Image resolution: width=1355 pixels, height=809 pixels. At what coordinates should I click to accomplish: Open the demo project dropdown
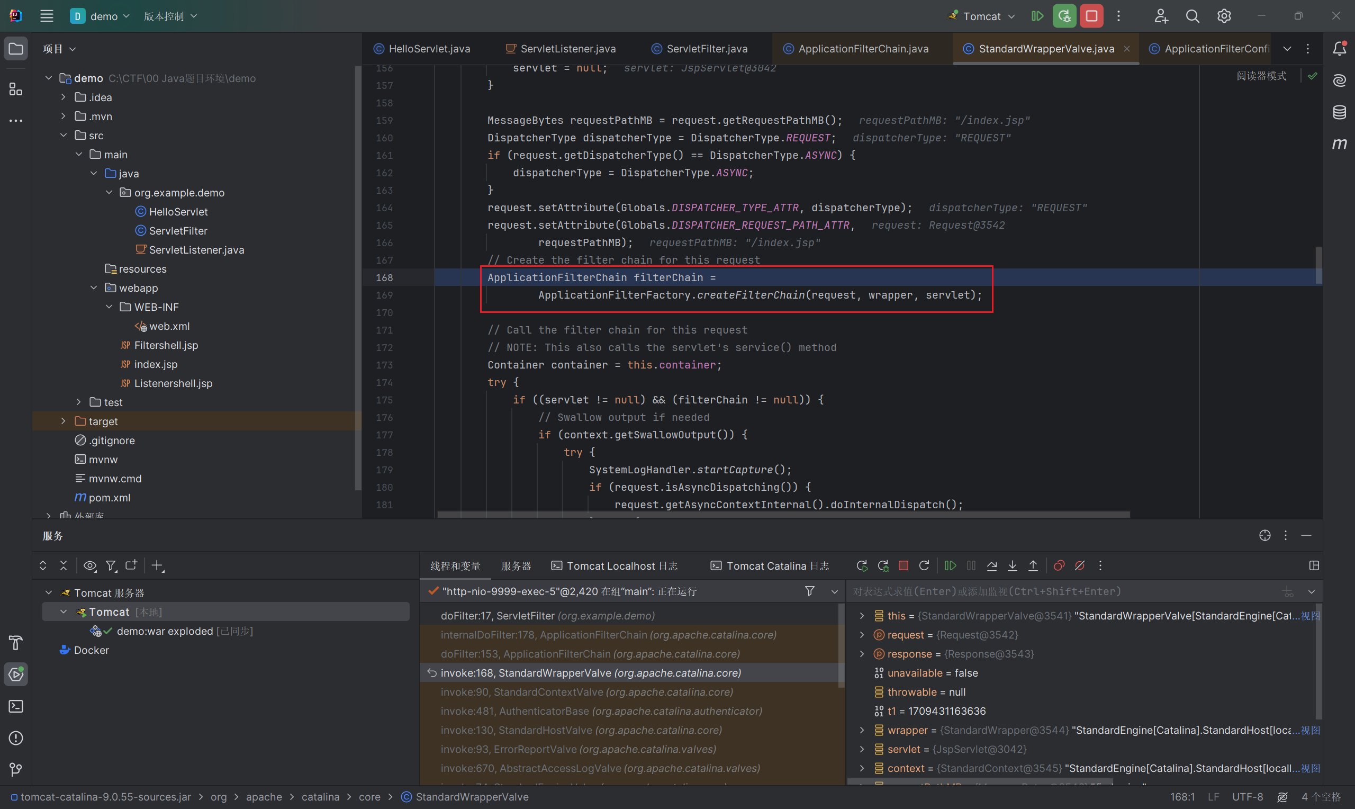pyautogui.click(x=100, y=16)
